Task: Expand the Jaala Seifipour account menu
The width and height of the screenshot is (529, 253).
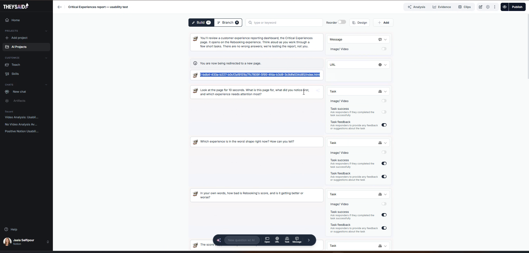Action: pyautogui.click(x=26, y=242)
